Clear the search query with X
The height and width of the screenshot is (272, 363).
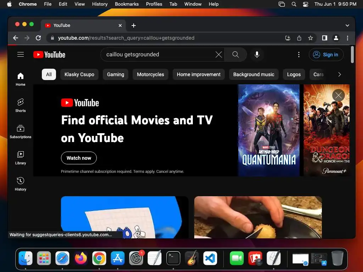coord(218,55)
